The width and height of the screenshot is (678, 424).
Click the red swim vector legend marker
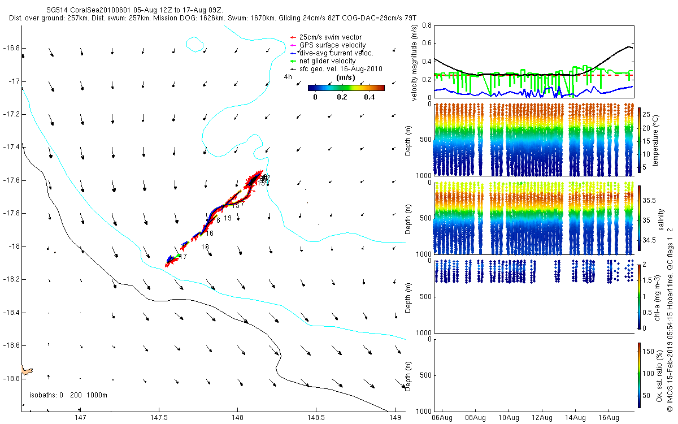click(292, 37)
